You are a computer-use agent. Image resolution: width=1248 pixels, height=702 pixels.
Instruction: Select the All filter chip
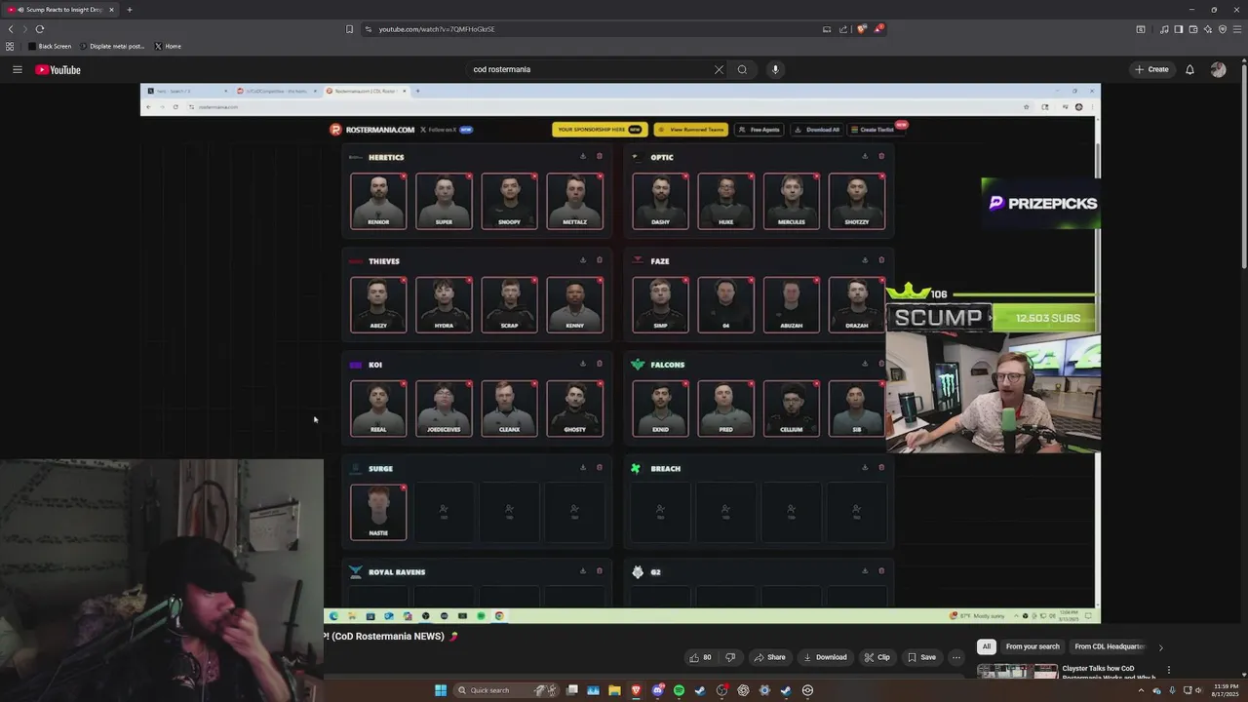coord(986,646)
